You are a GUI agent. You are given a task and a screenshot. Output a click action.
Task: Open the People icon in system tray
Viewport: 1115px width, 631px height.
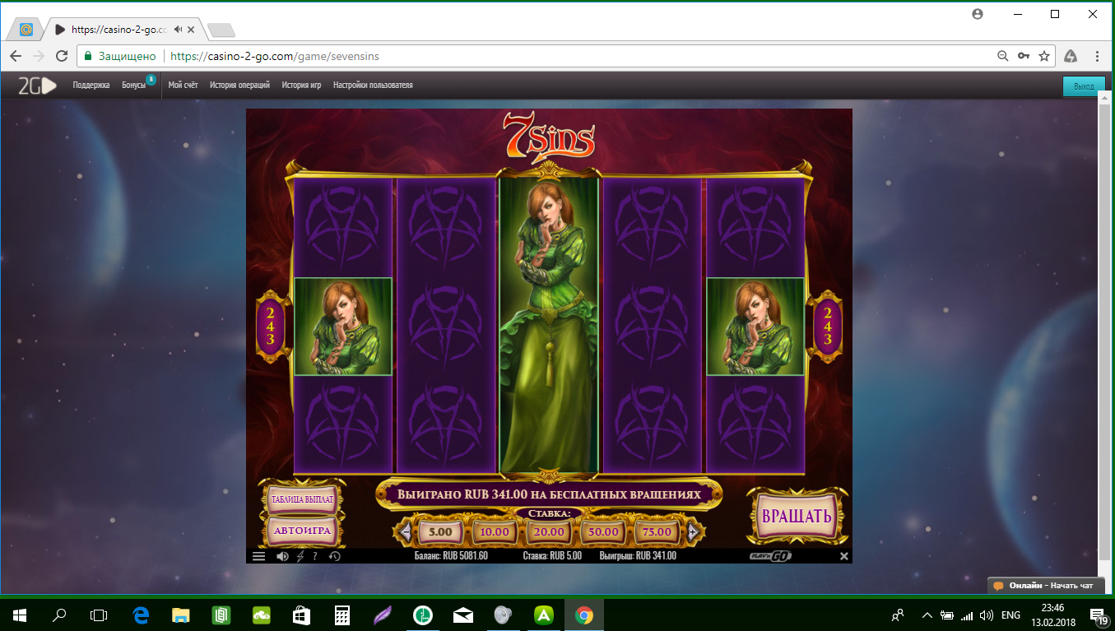[898, 615]
